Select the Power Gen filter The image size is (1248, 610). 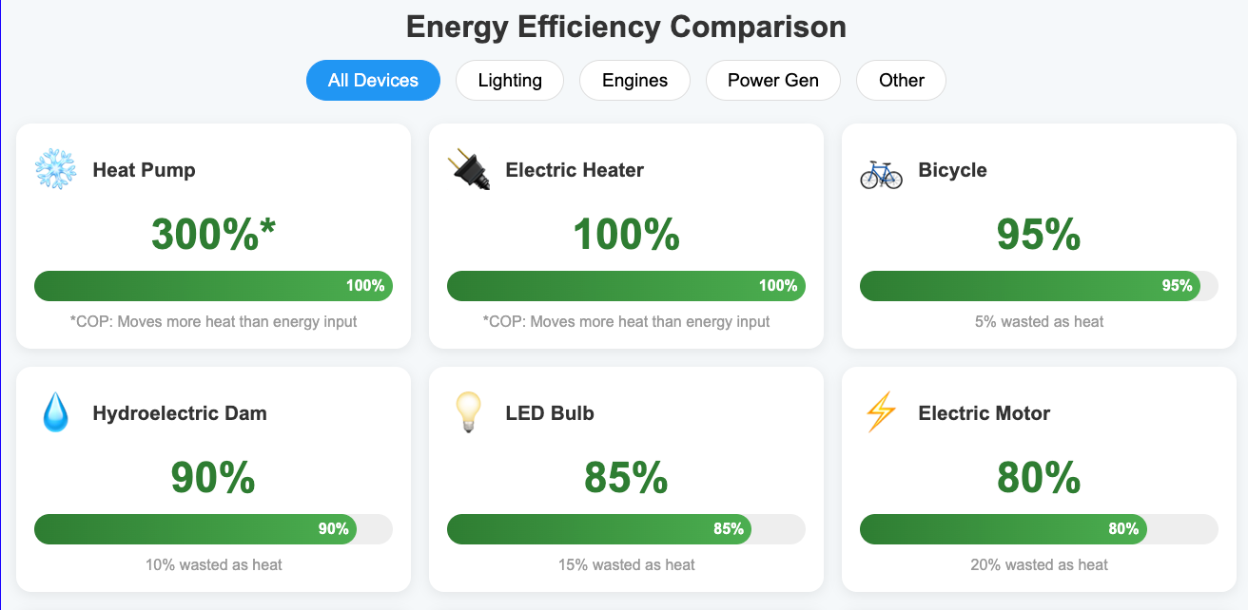point(772,80)
